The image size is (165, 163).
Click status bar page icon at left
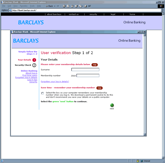2,161
